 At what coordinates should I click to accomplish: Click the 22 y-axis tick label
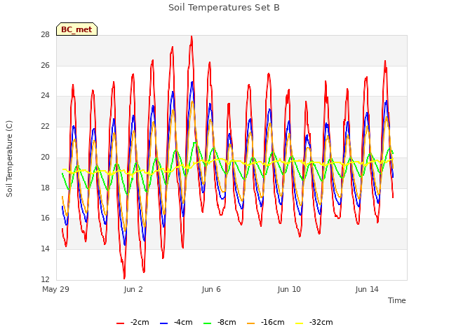(x=45, y=126)
